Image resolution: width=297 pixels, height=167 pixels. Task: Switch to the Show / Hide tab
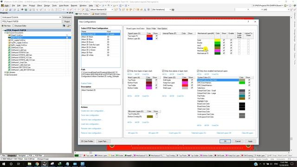tap(151, 28)
